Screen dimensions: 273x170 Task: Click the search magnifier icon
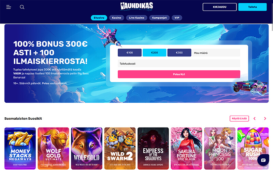pyautogui.click(x=22, y=7)
